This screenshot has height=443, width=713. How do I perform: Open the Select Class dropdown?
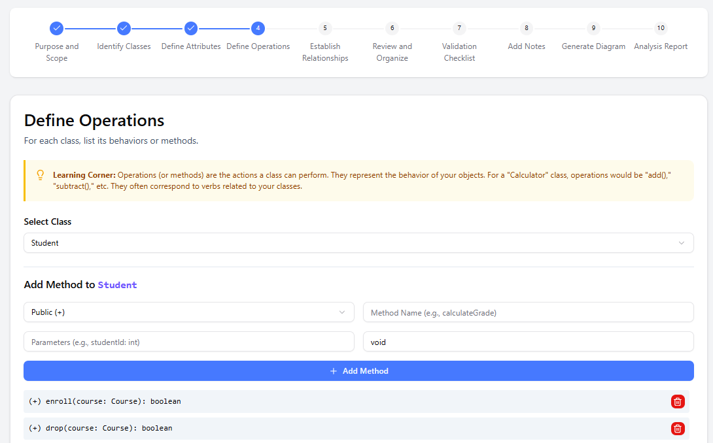click(x=358, y=243)
